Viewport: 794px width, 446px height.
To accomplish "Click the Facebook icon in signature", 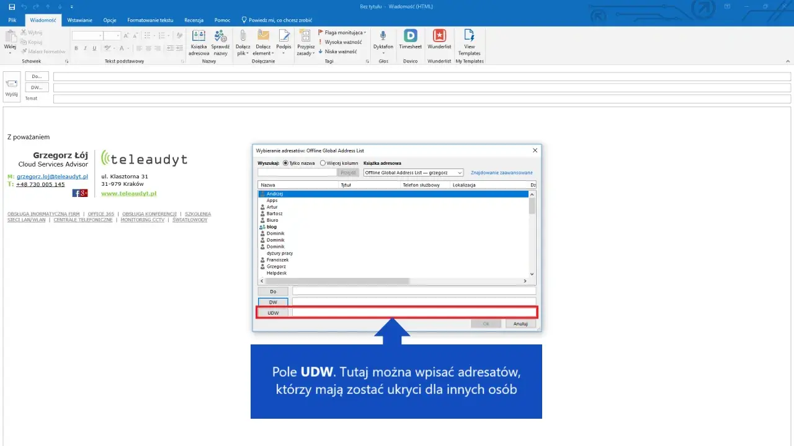I will click(x=76, y=193).
